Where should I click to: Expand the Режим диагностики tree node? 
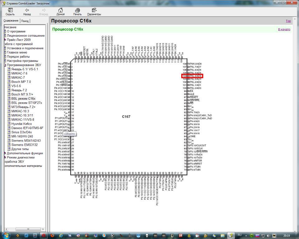pyautogui.click(x=5, y=157)
